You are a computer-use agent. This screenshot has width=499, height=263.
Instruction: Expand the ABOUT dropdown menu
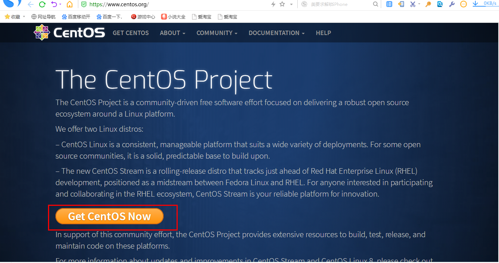pos(172,33)
